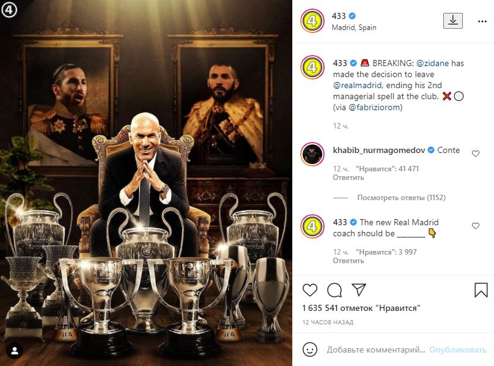
Task: Open khabib_nurmagomedov's username link
Action: [378, 150]
